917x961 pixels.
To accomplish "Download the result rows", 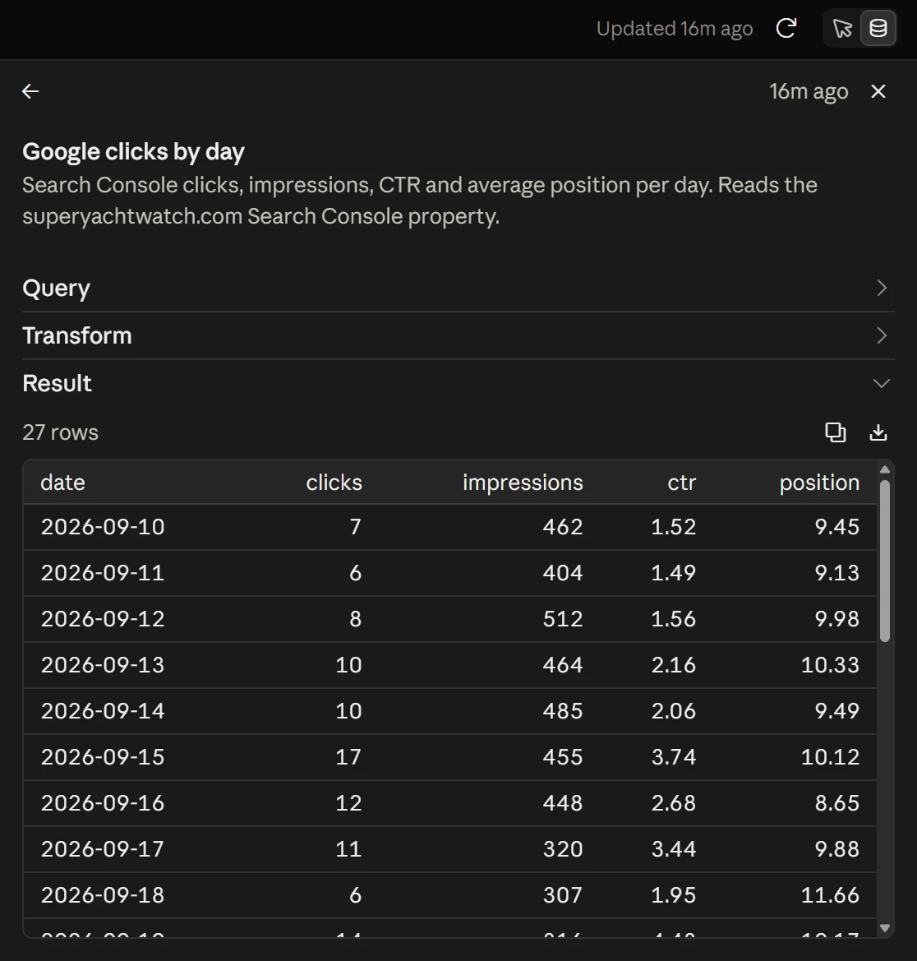I will [878, 432].
